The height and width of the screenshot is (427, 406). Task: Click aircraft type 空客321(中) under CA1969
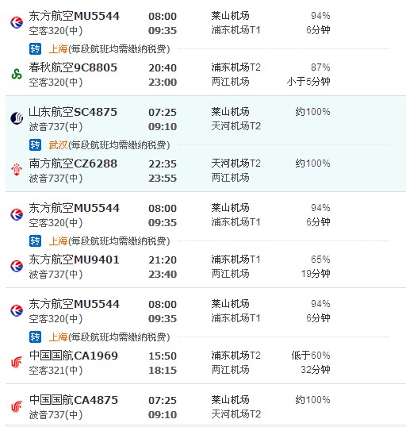pyautogui.click(x=56, y=371)
